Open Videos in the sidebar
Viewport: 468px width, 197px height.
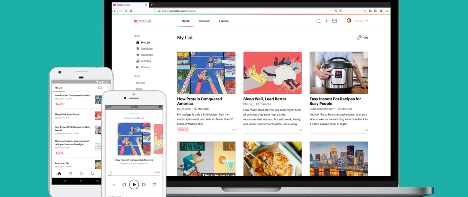coord(143,67)
